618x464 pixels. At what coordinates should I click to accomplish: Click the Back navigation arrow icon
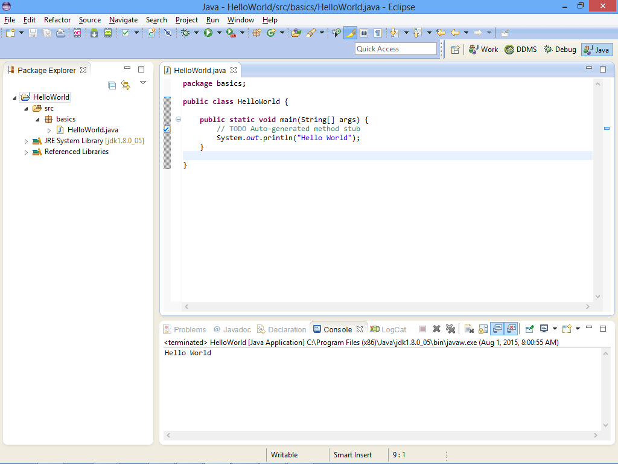point(455,33)
